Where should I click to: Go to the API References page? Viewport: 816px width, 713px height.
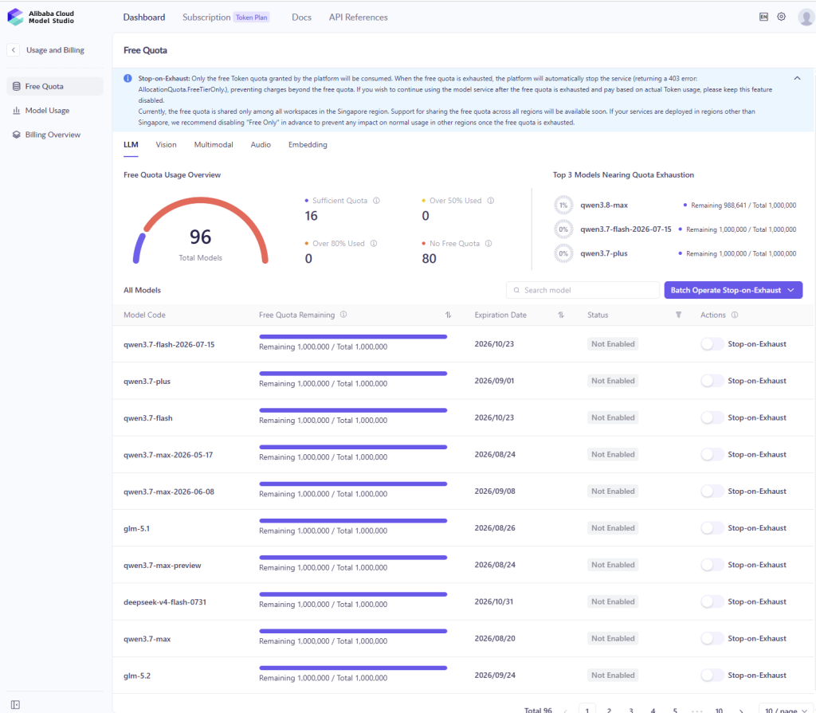tap(358, 18)
